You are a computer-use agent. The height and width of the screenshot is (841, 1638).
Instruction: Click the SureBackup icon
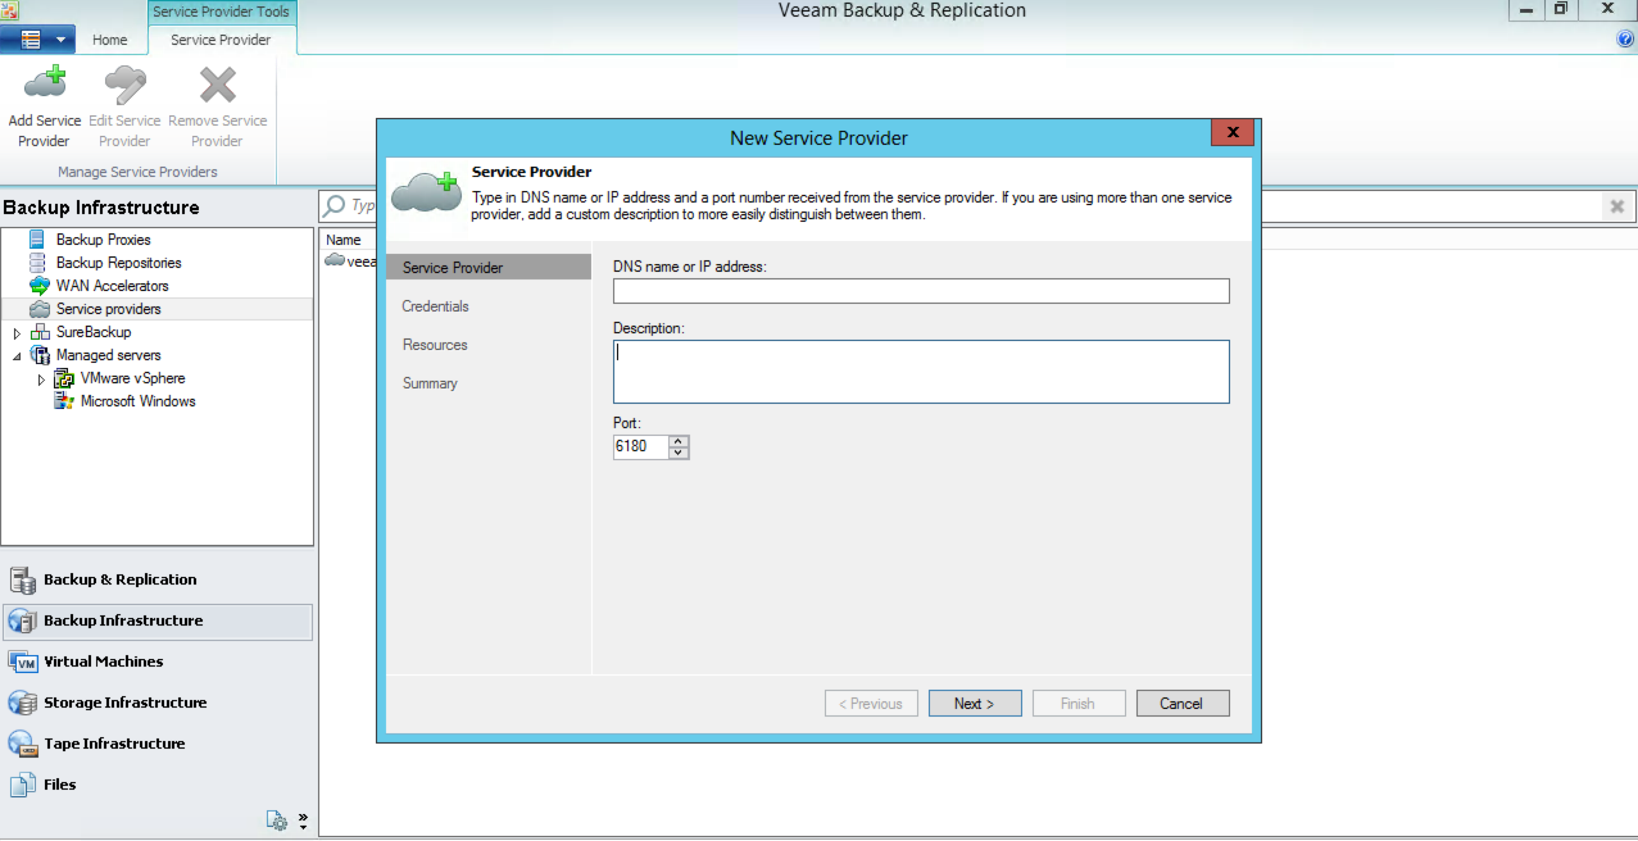(40, 332)
